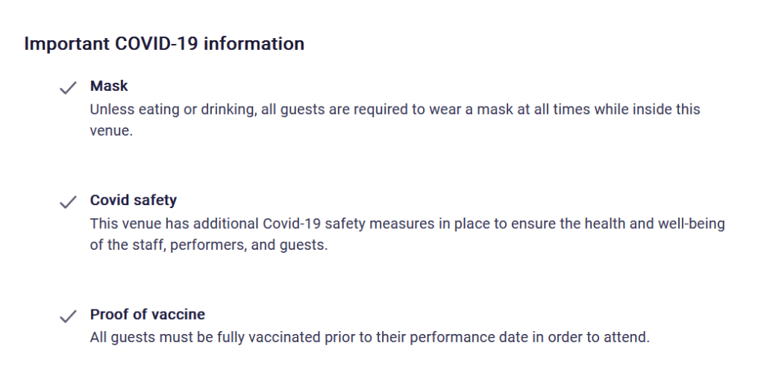
Task: Click the checkmark icon beside Mask
Action: point(68,88)
